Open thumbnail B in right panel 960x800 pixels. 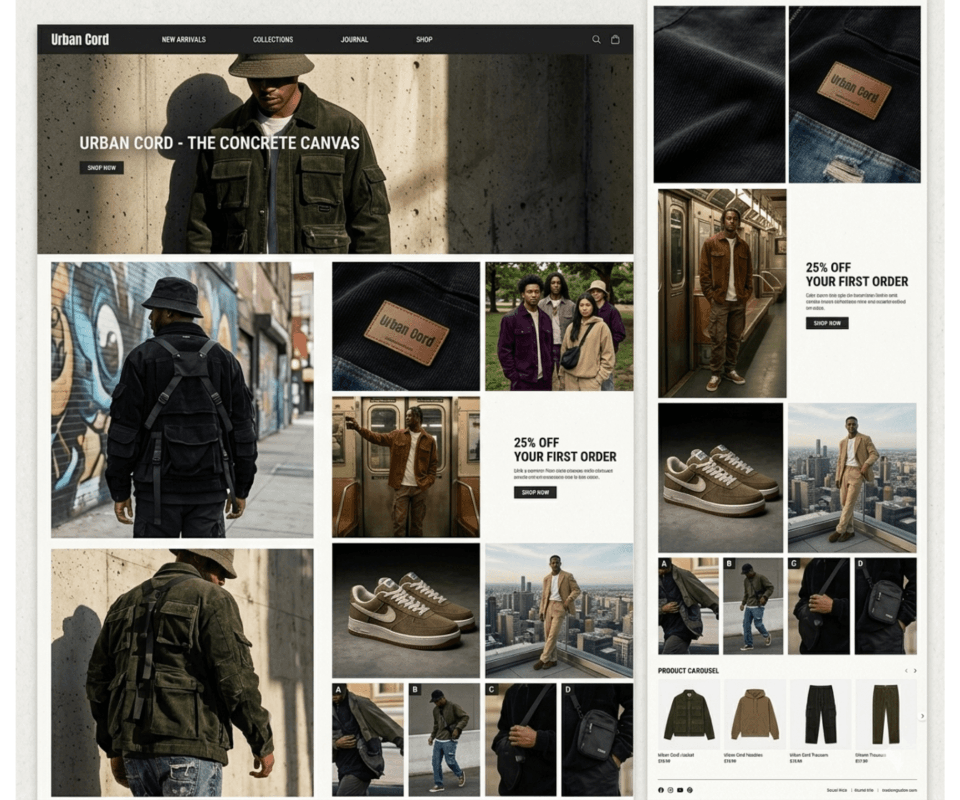[753, 606]
